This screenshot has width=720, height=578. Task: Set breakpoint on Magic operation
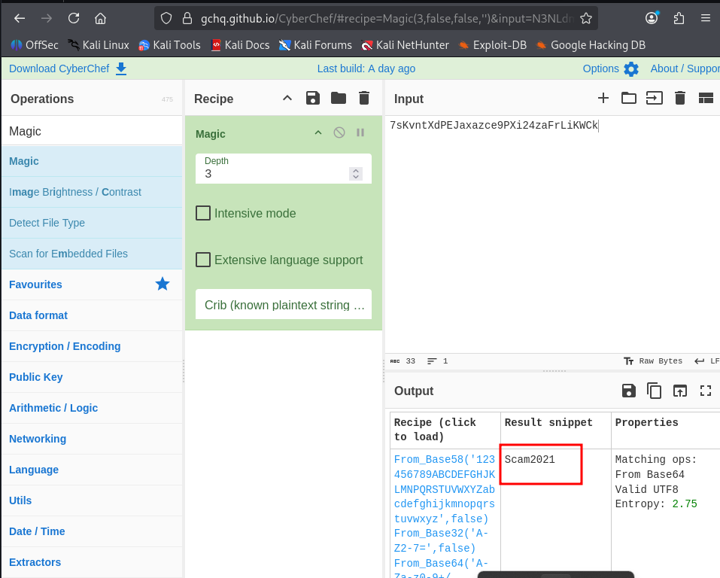point(360,132)
